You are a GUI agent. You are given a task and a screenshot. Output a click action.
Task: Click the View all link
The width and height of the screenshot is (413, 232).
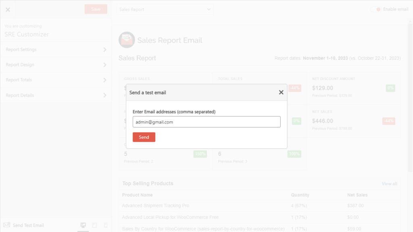coord(389,184)
